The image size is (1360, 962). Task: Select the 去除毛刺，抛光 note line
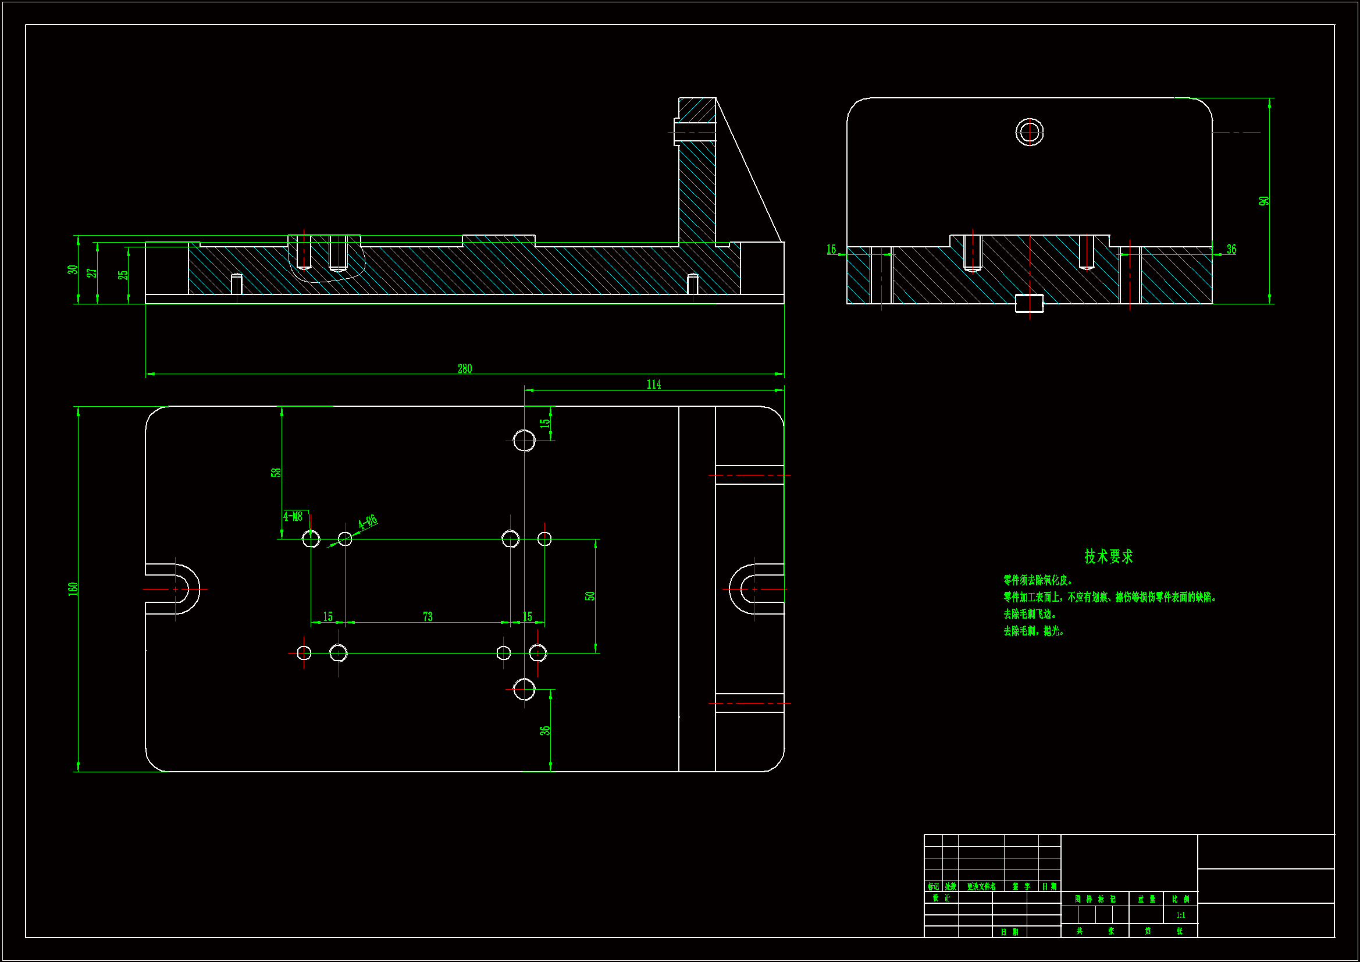(x=1034, y=631)
